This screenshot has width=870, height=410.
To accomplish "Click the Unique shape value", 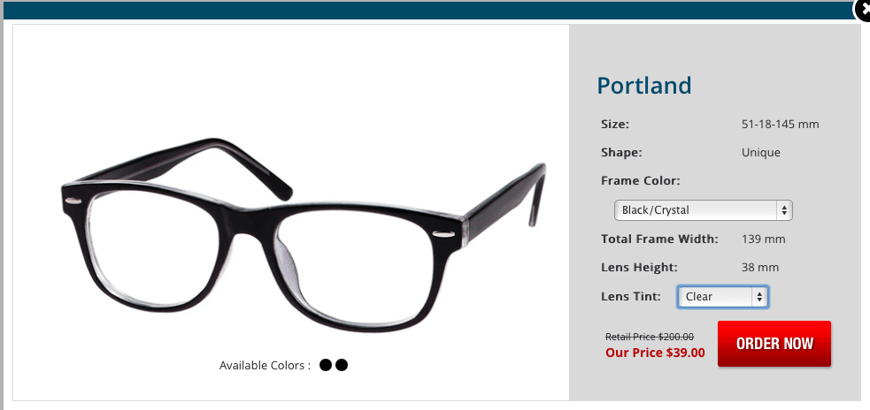I will [x=760, y=152].
